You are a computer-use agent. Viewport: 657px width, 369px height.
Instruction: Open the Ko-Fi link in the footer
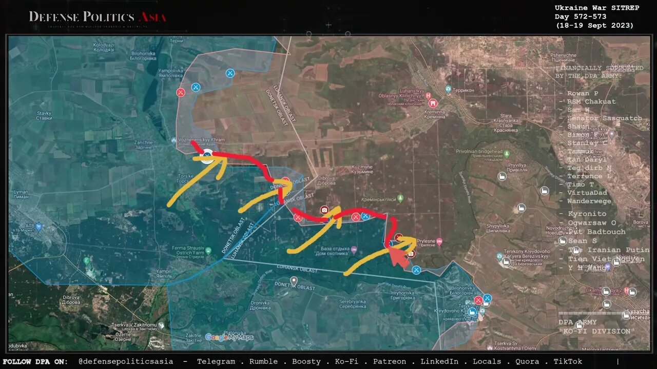346,361
